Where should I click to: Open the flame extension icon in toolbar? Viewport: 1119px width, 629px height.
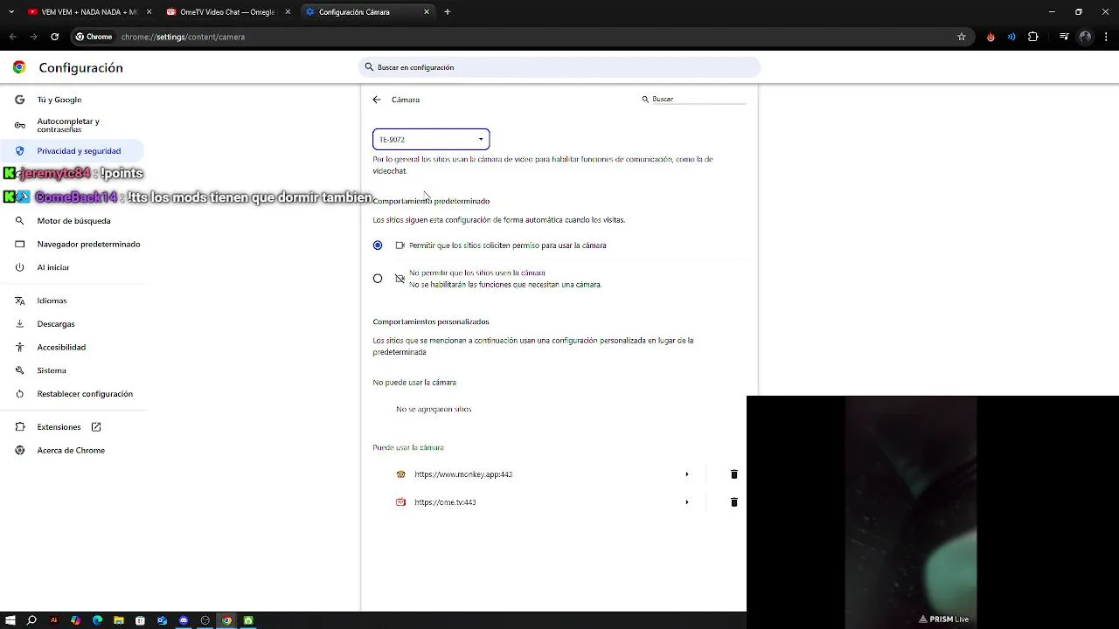(990, 37)
